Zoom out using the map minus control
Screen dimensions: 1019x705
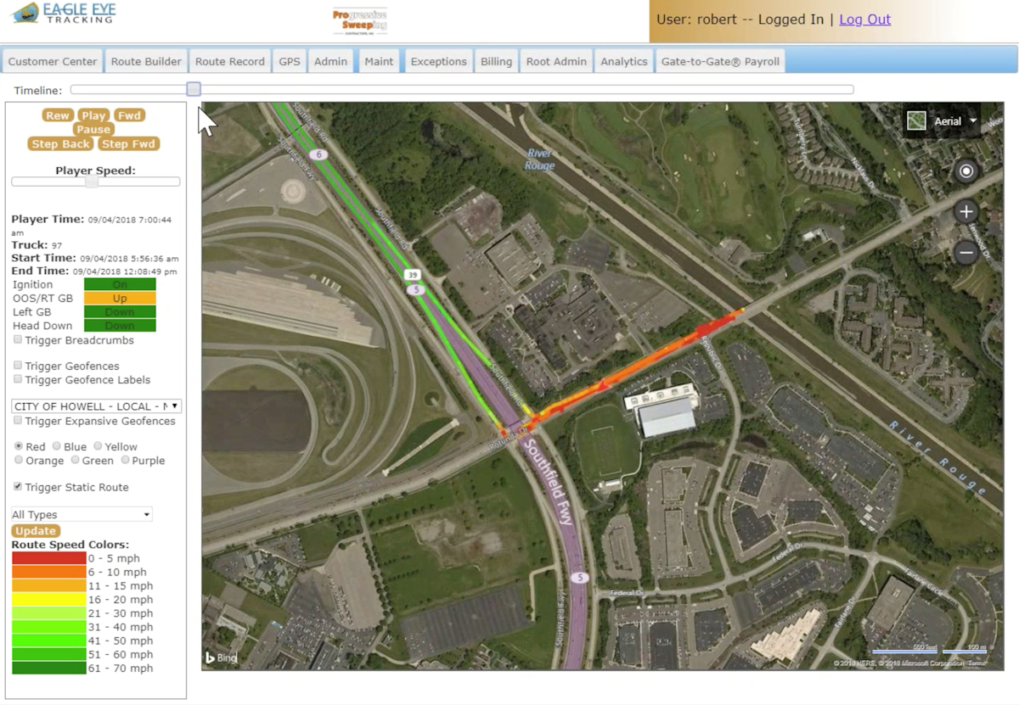(x=966, y=252)
